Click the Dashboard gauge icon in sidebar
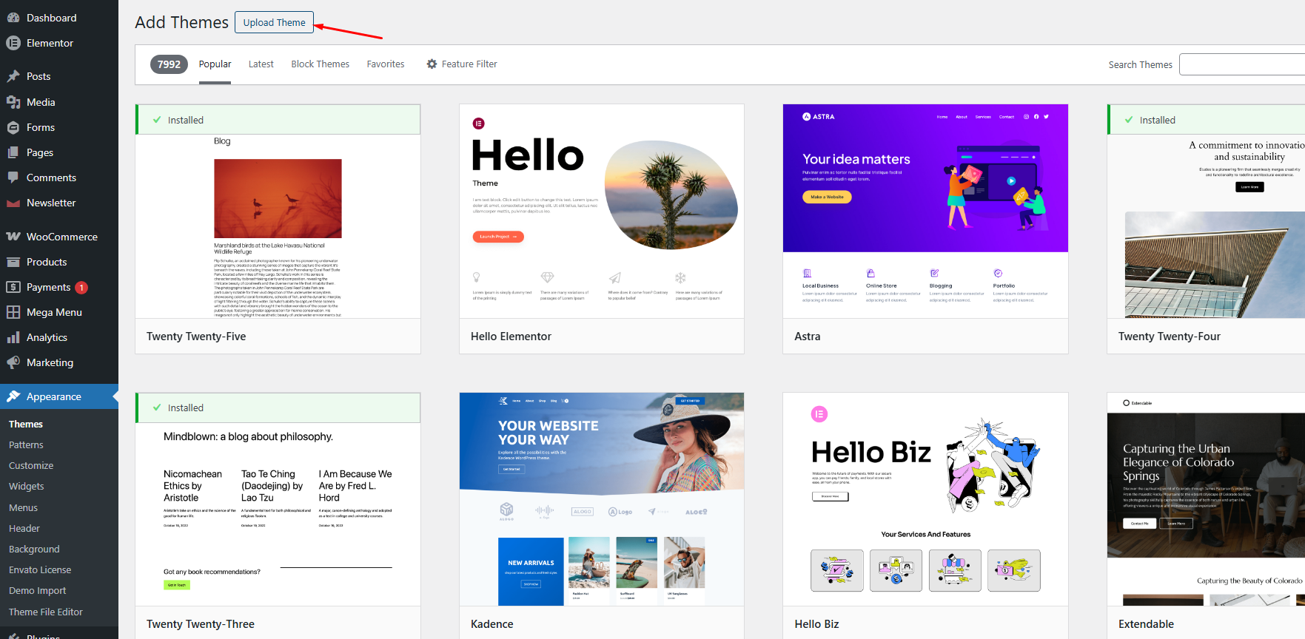1305x639 pixels. [x=13, y=18]
